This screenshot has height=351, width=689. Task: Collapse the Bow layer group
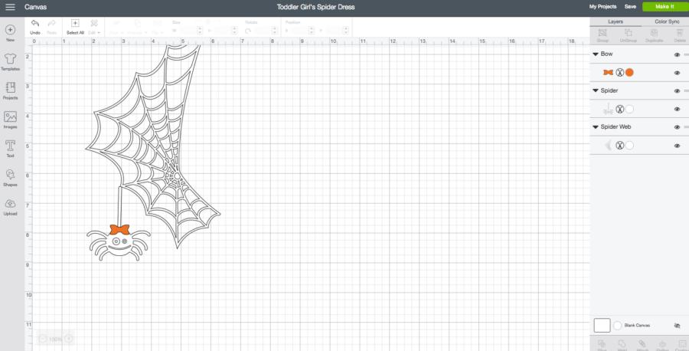pyautogui.click(x=596, y=54)
